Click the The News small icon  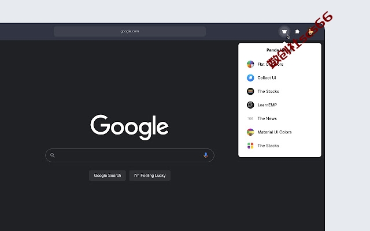[x=250, y=118]
